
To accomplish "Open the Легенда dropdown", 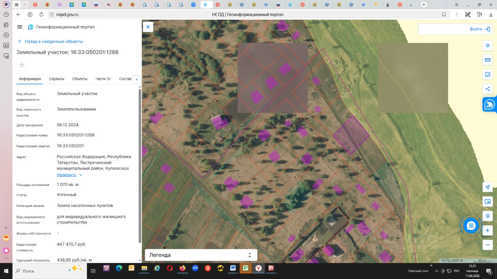I will coord(201,255).
